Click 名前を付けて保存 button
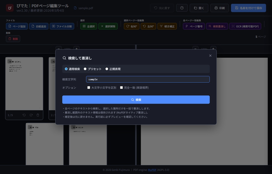The width and height of the screenshot is (272, 174). [x=248, y=8]
